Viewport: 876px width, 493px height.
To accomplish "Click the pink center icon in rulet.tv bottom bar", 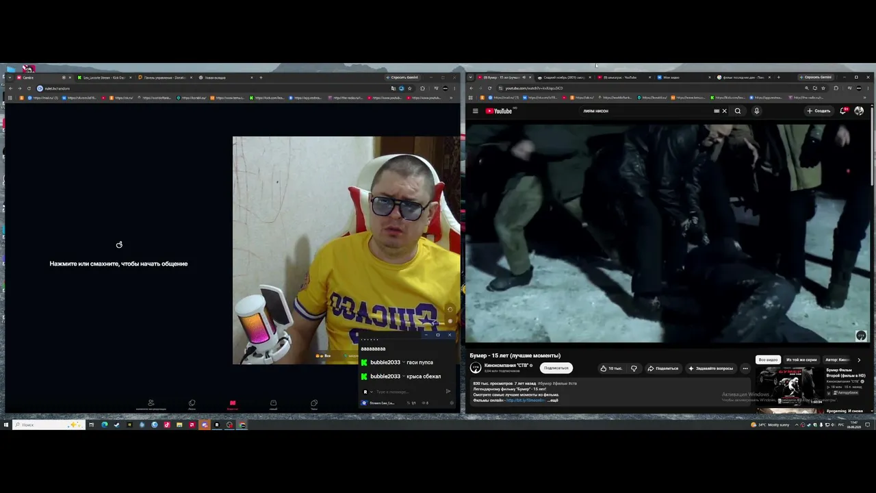I will tap(233, 404).
